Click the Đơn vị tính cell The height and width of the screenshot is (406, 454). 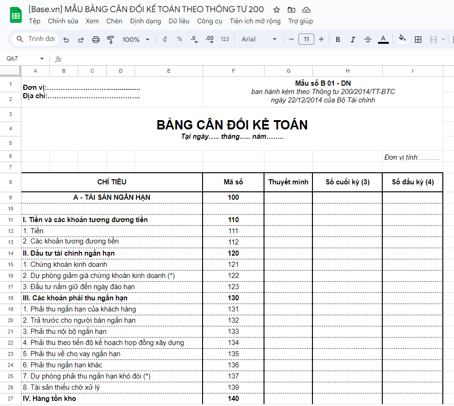[413, 156]
